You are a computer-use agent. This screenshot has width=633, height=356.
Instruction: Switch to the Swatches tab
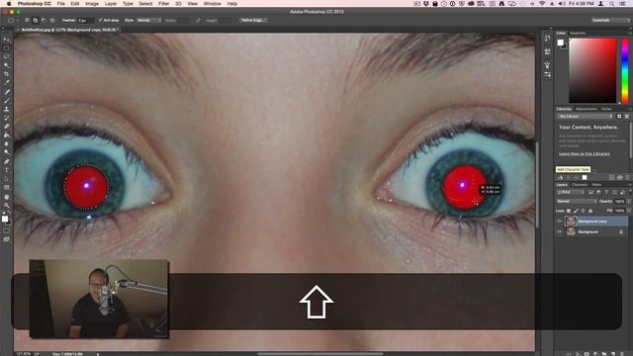tap(578, 33)
